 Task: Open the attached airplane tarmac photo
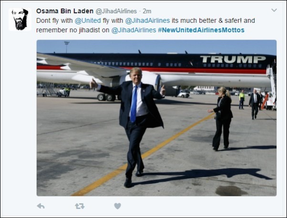pos(156,118)
